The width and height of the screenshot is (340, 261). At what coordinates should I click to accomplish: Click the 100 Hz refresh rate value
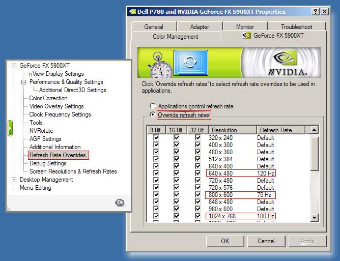click(266, 216)
